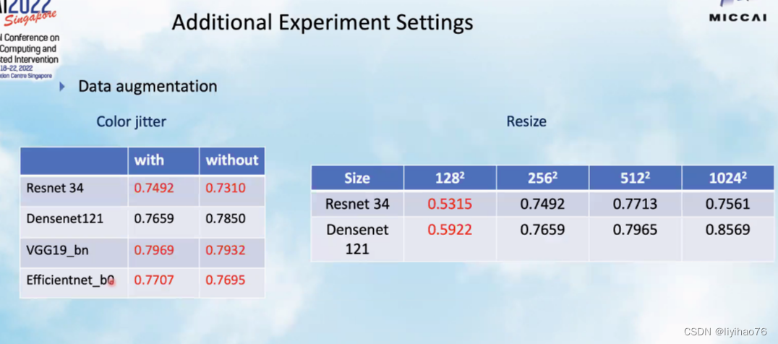The height and width of the screenshot is (344, 778).
Task: Click the value 0.7310
Action: coord(226,189)
